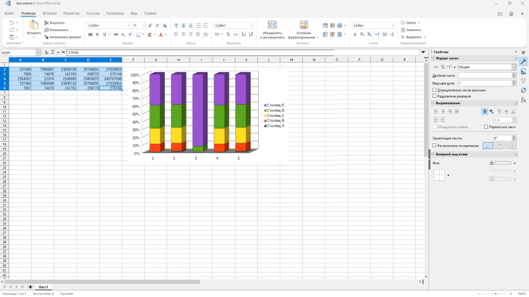The height and width of the screenshot is (297, 529).
Task: Open the Вставка ribbon tab
Action: click(x=49, y=13)
